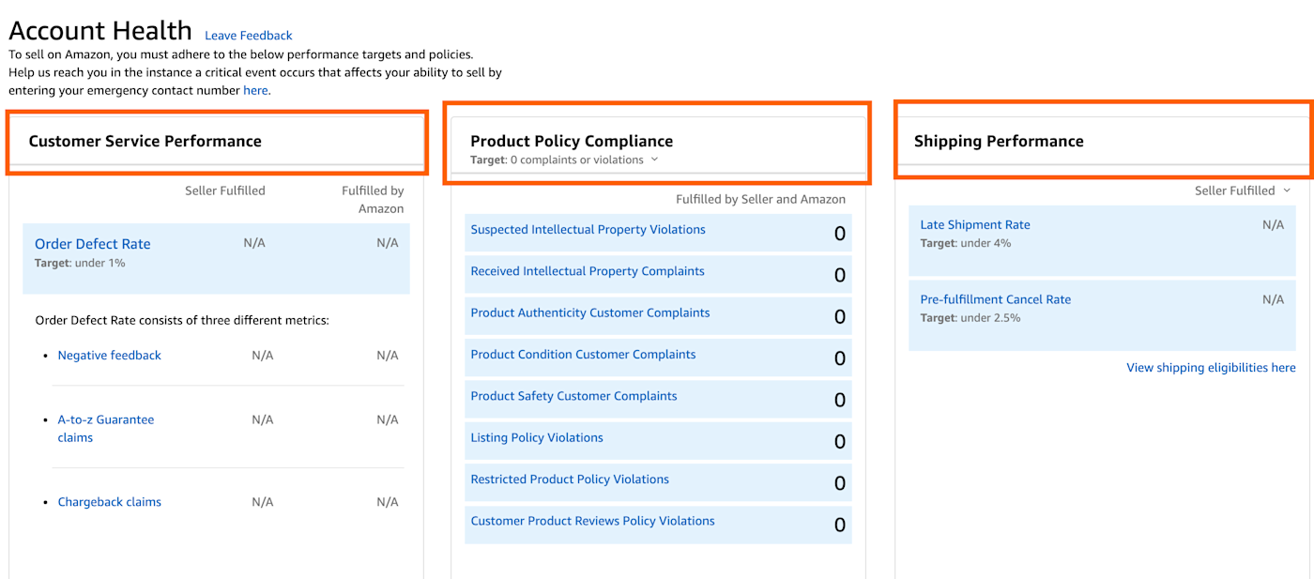Open Product Safety Customer Complaints
Image resolution: width=1314 pixels, height=579 pixels.
pos(573,396)
